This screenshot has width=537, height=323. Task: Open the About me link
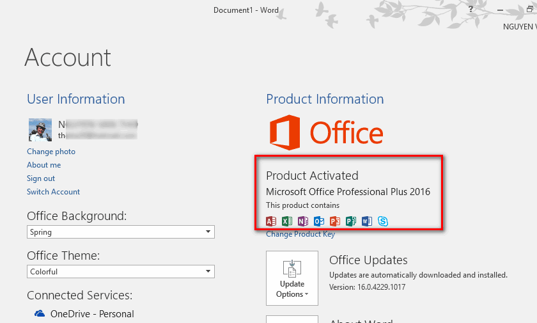(44, 165)
